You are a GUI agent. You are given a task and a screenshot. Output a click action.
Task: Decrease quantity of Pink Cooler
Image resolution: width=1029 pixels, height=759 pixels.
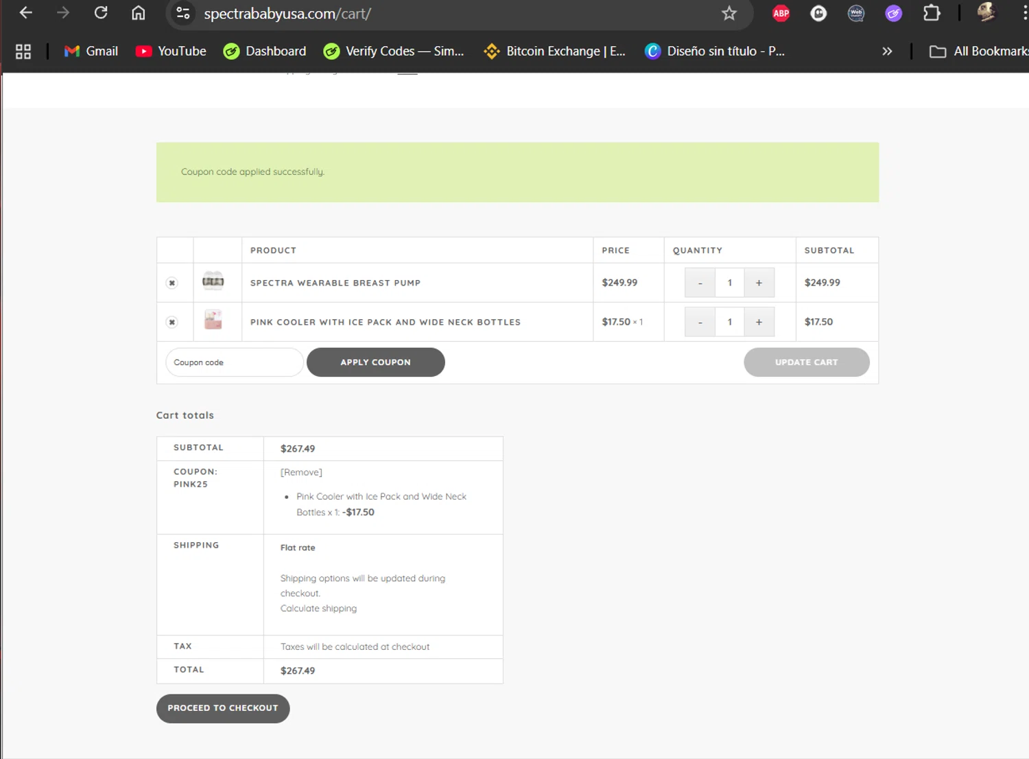(700, 322)
